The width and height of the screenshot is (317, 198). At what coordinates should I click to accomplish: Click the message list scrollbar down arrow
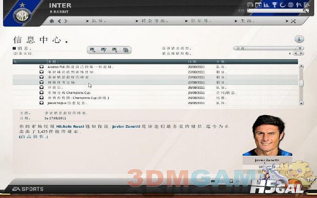tap(301, 103)
